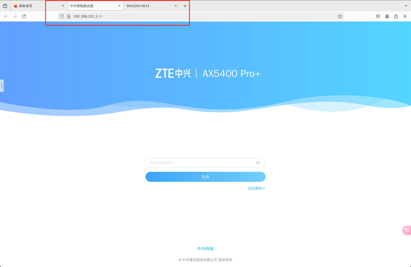Bookmark this page with star icon

click(340, 16)
